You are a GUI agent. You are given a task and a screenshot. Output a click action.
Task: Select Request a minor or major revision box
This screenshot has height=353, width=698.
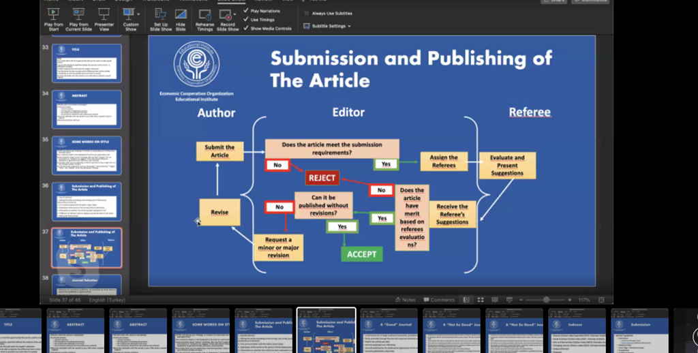[x=279, y=247]
